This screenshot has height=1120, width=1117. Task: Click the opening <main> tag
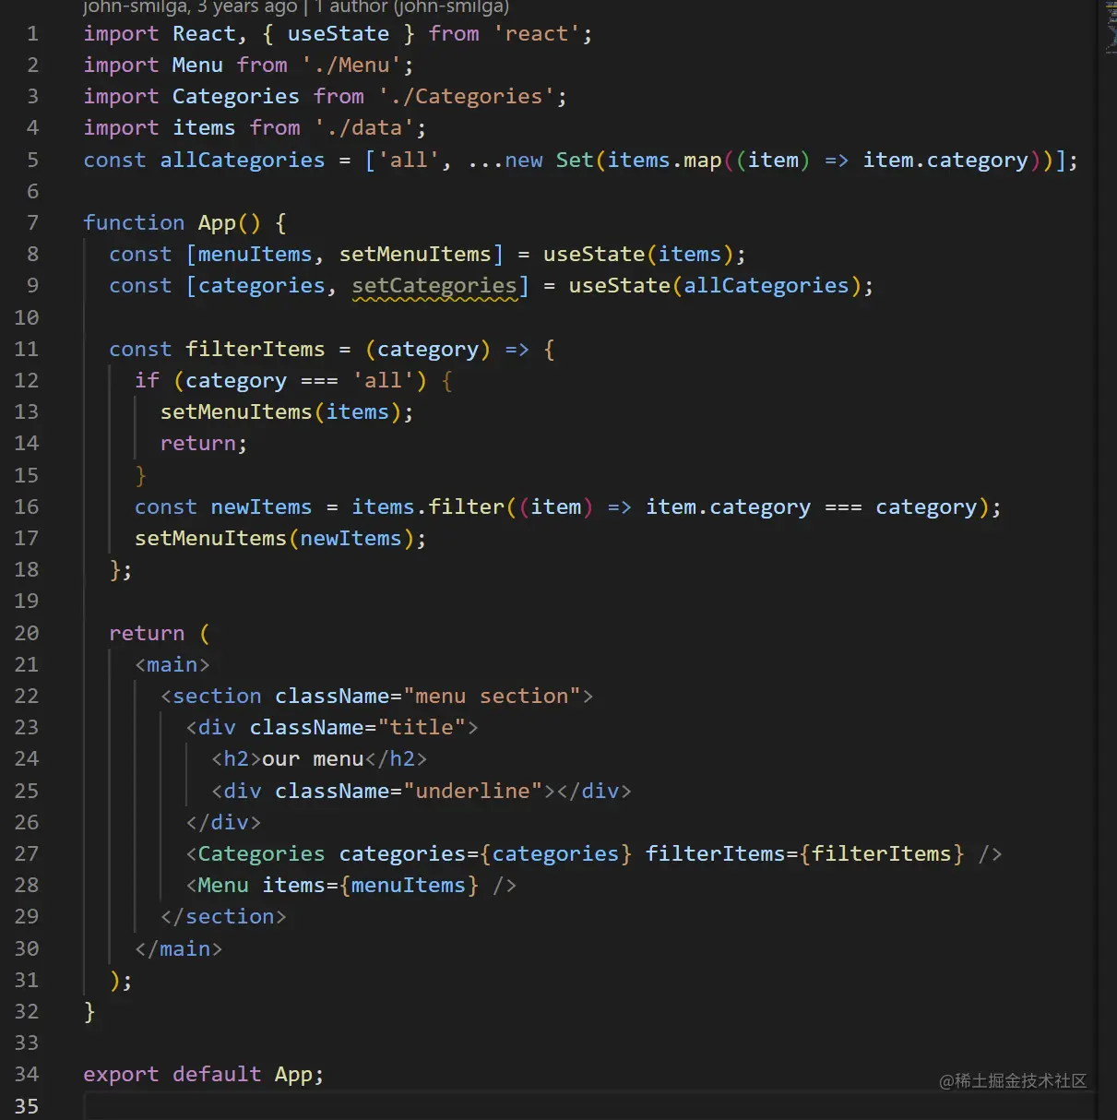[172, 665]
